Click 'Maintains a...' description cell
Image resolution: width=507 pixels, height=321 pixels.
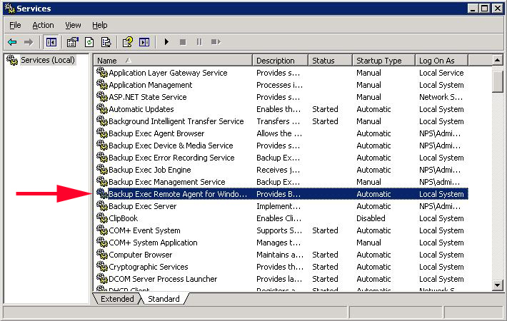(280, 255)
